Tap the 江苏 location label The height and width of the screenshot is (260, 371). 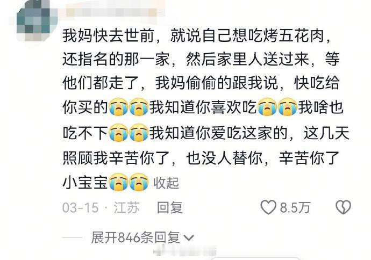point(126,208)
